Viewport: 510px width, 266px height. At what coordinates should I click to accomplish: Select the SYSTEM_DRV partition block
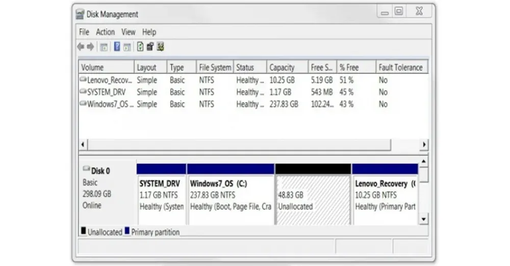161,194
